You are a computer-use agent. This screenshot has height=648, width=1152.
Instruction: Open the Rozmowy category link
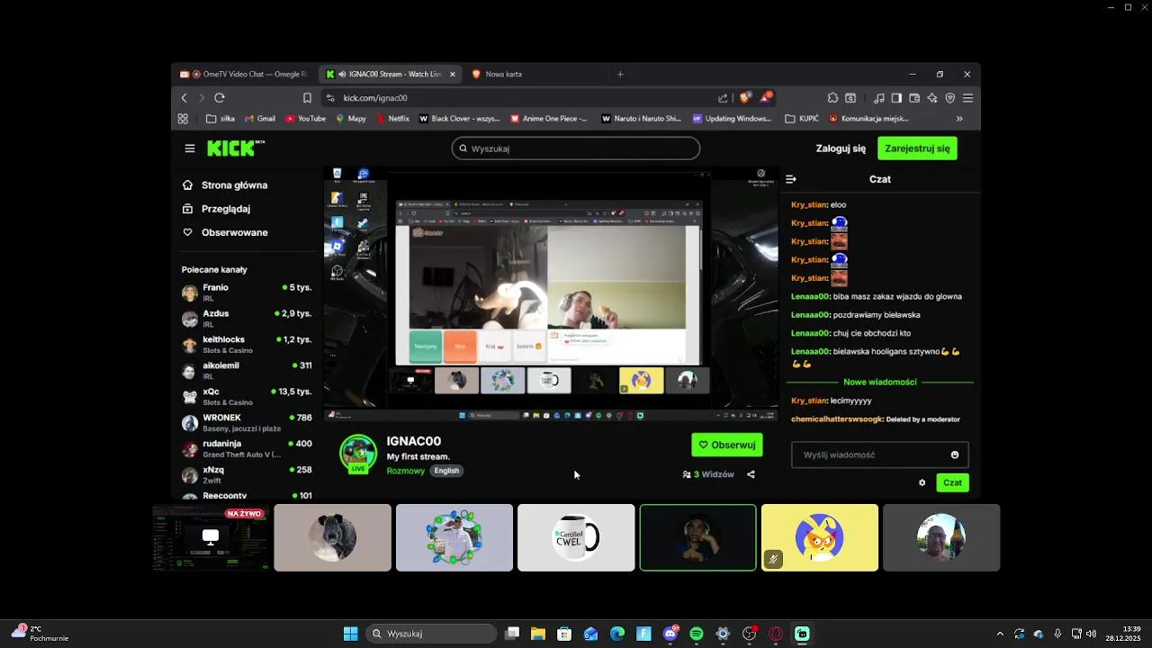click(405, 471)
